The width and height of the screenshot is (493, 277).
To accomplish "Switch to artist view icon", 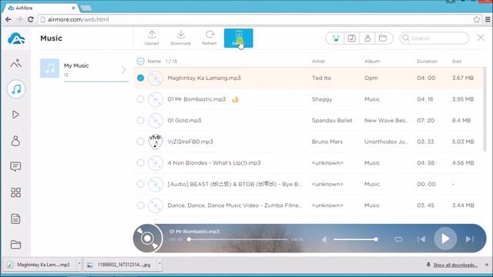I will click(367, 38).
